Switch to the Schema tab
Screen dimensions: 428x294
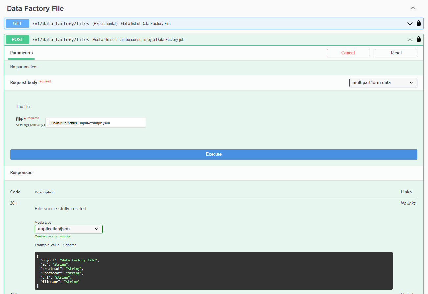click(x=70, y=245)
